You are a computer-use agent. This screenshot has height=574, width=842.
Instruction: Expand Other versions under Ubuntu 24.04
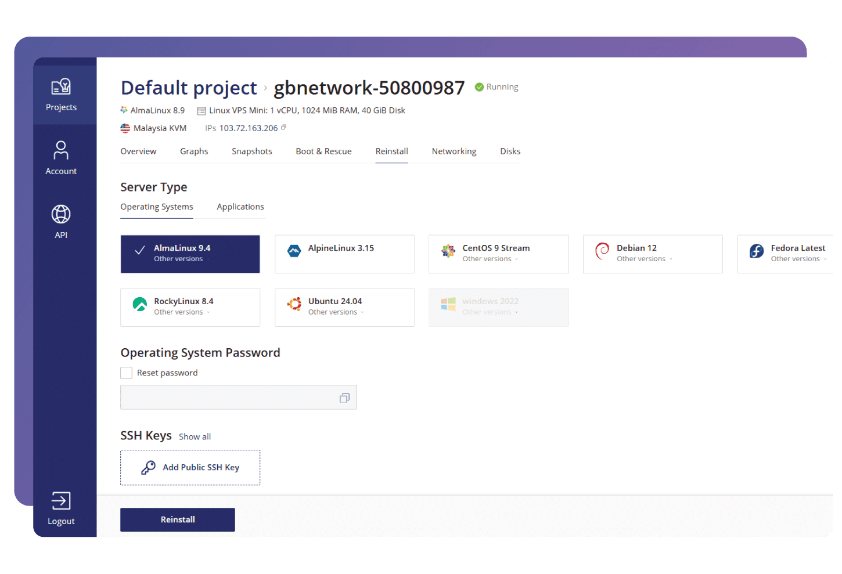(x=336, y=312)
